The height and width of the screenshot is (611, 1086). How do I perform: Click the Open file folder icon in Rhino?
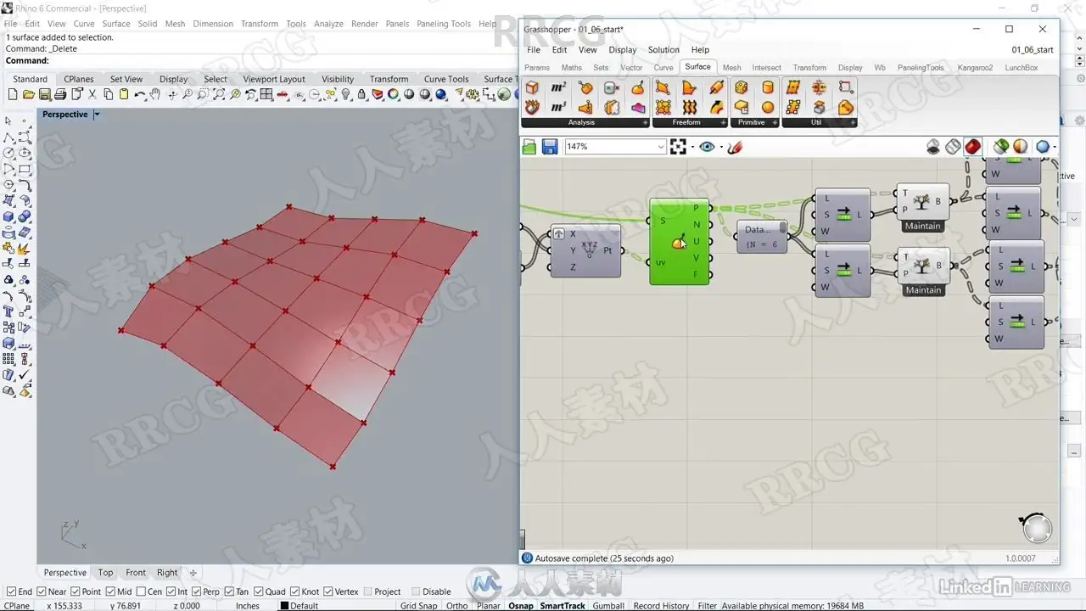(x=28, y=95)
